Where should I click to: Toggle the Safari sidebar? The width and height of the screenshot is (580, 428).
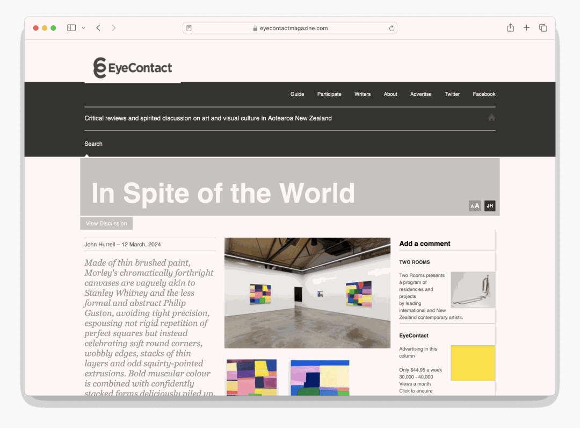pyautogui.click(x=71, y=28)
